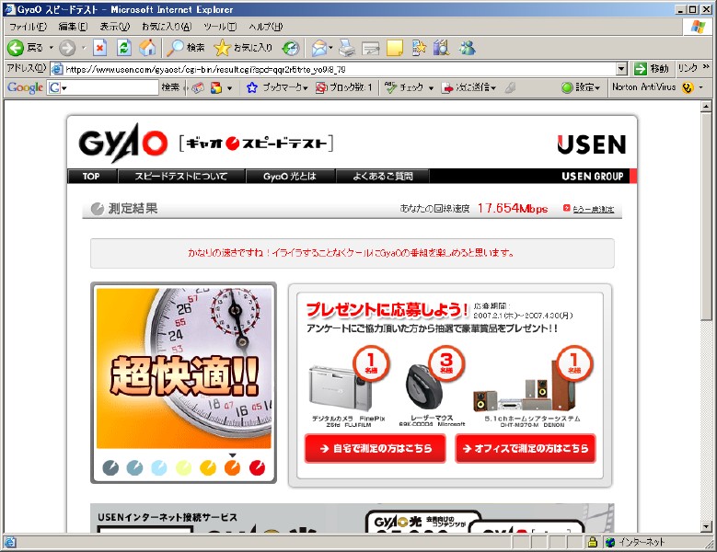Expand the Google toolbar 設定 dropdown
The width and height of the screenshot is (717, 552).
(x=583, y=87)
